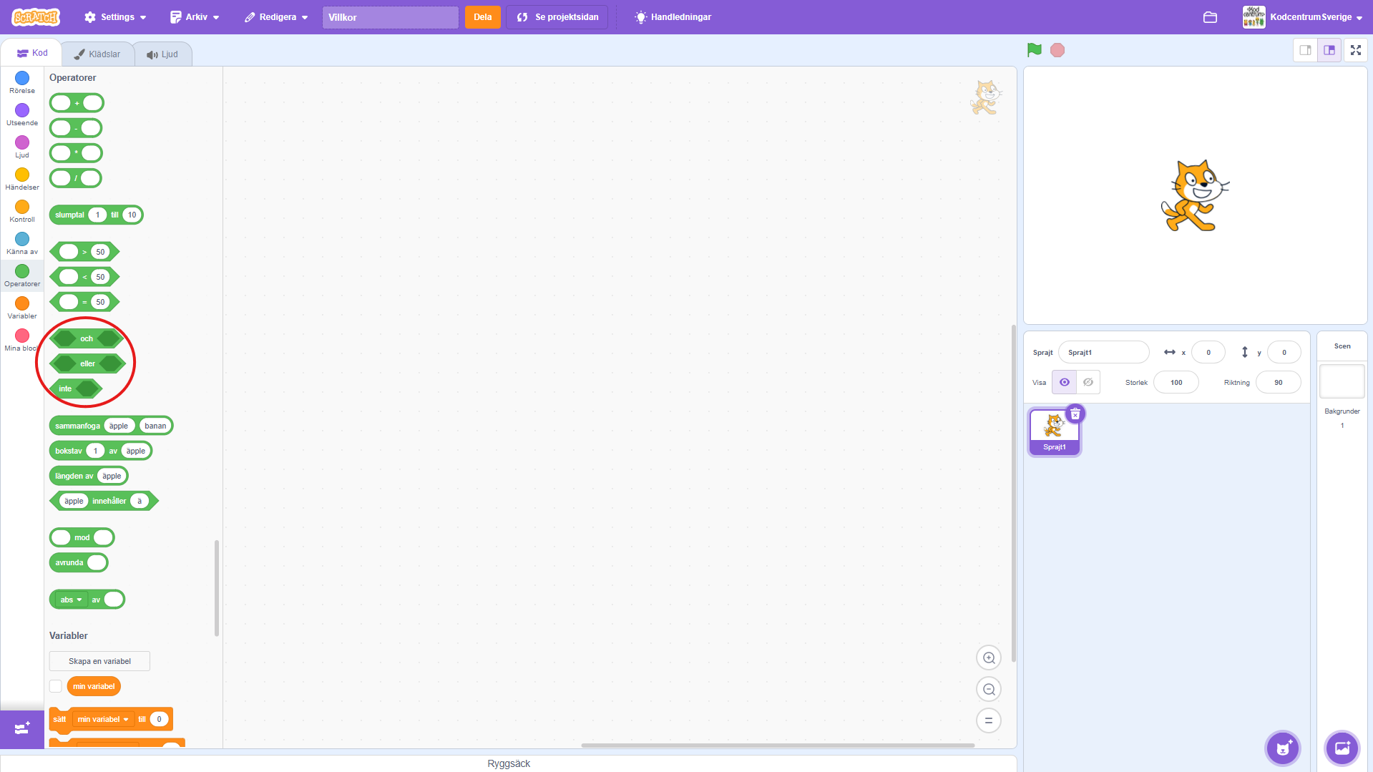Open My Stuff folder icon

1210,17
